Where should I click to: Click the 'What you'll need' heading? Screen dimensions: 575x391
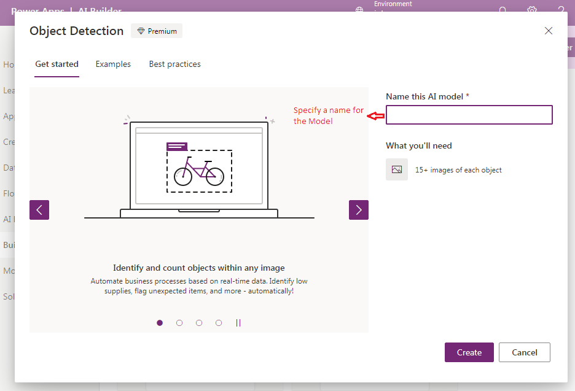point(419,146)
